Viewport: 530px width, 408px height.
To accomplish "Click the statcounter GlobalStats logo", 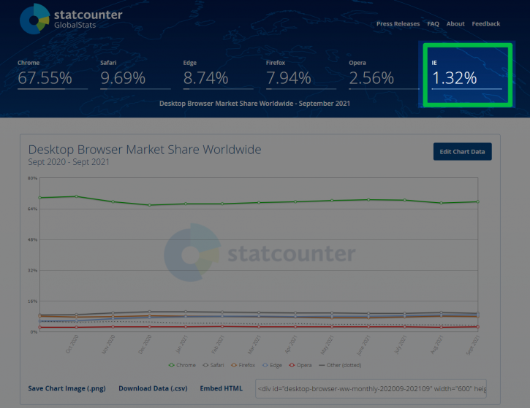I will coord(71,19).
